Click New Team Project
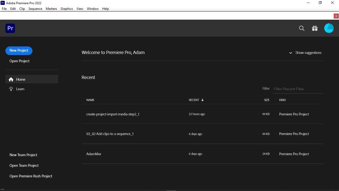 23,155
